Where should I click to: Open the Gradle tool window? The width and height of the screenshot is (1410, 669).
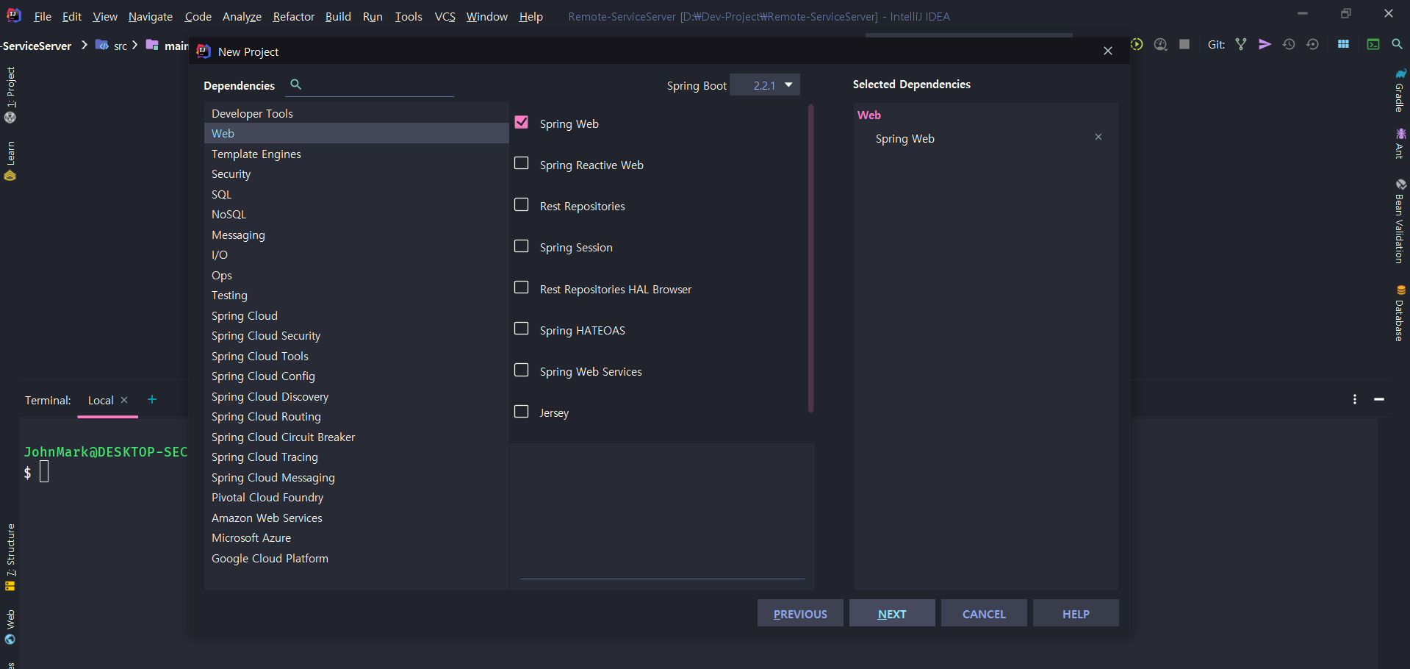coord(1400,90)
